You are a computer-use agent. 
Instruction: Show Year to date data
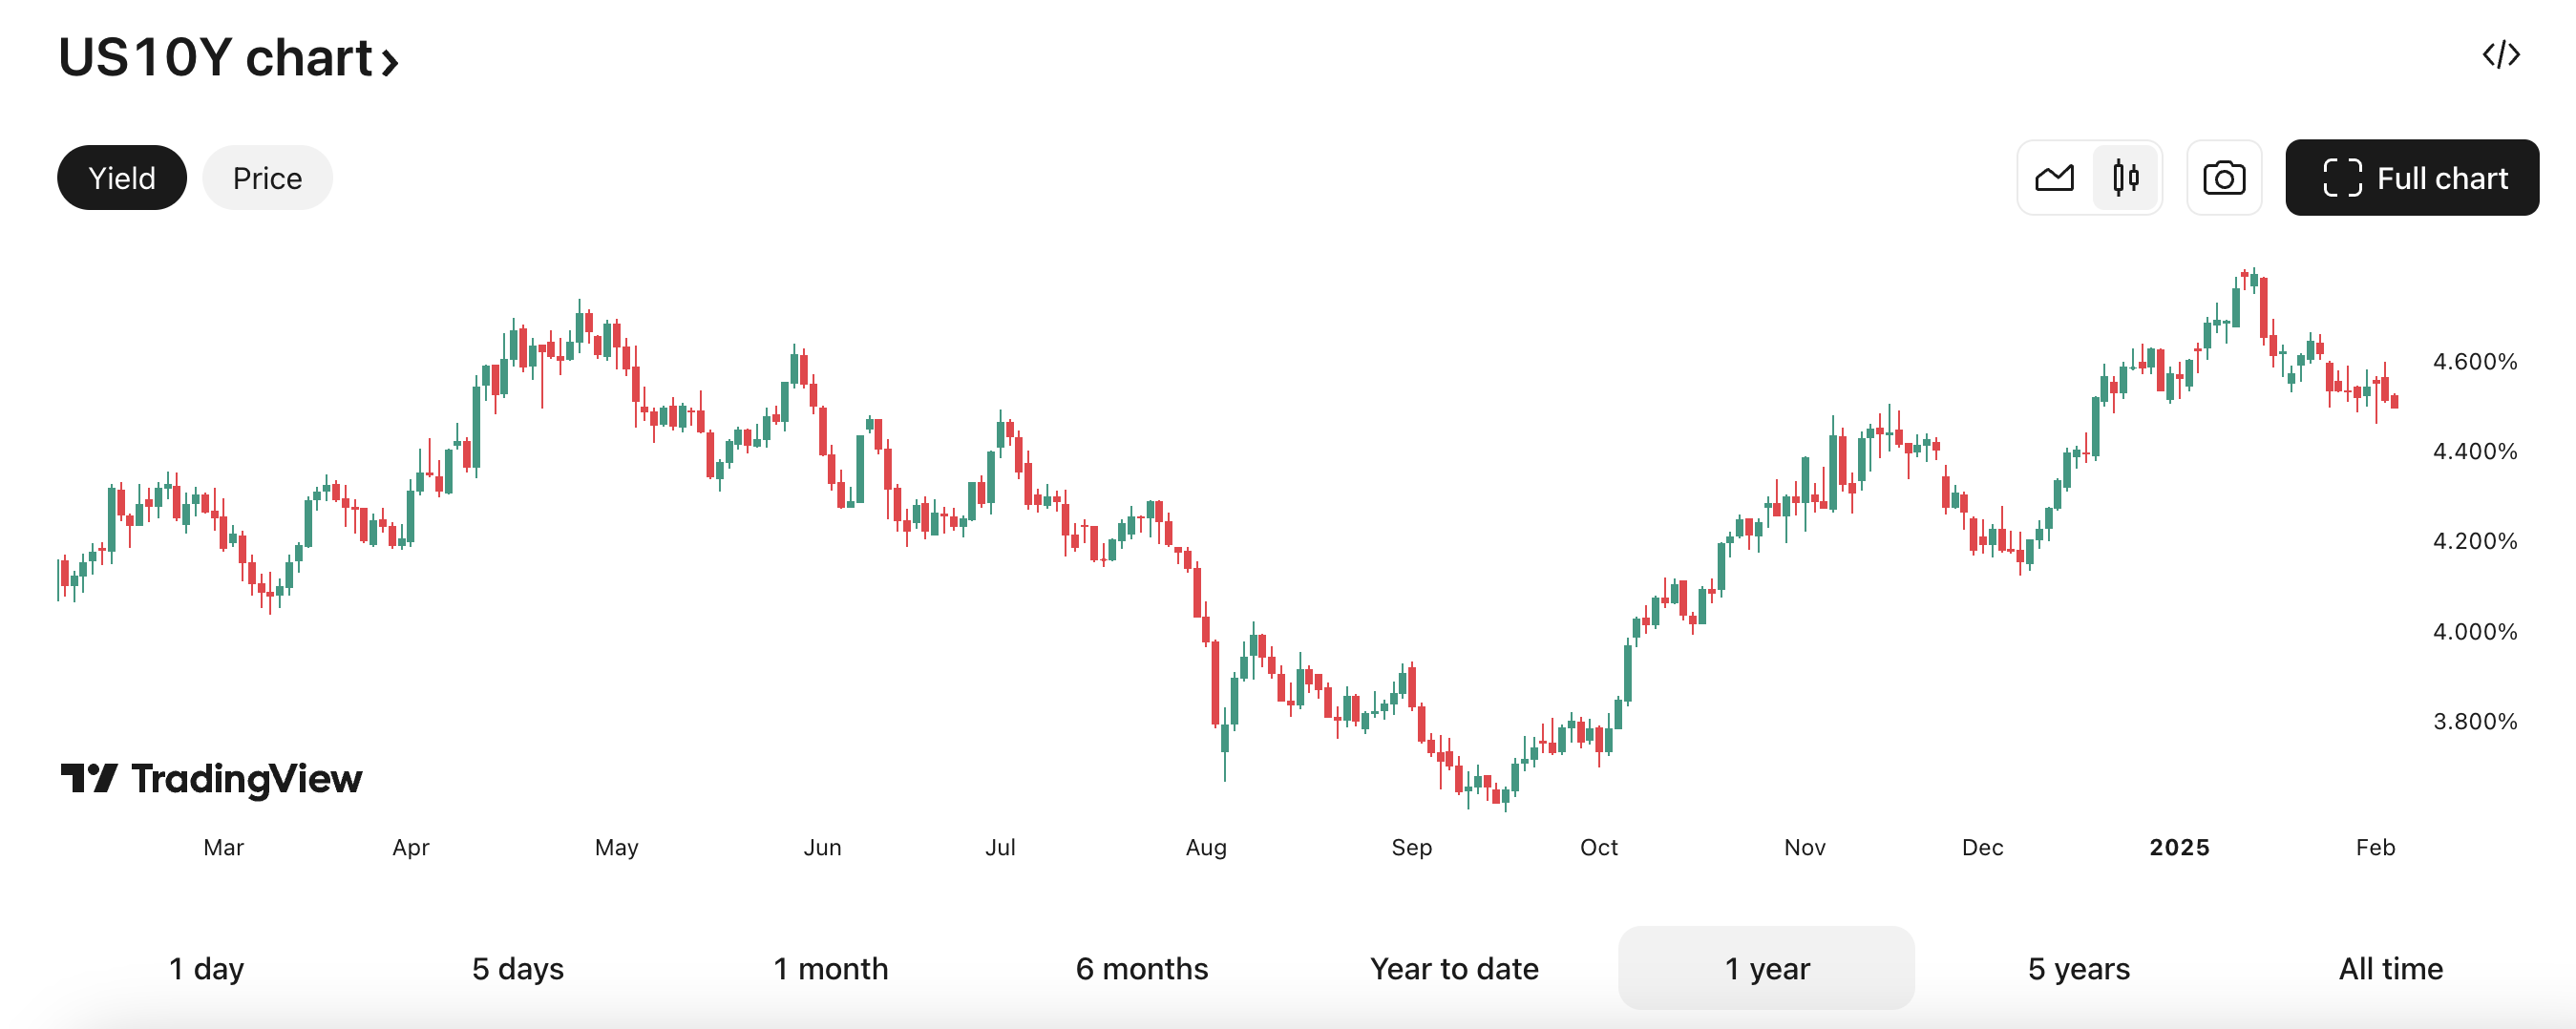(x=1454, y=967)
